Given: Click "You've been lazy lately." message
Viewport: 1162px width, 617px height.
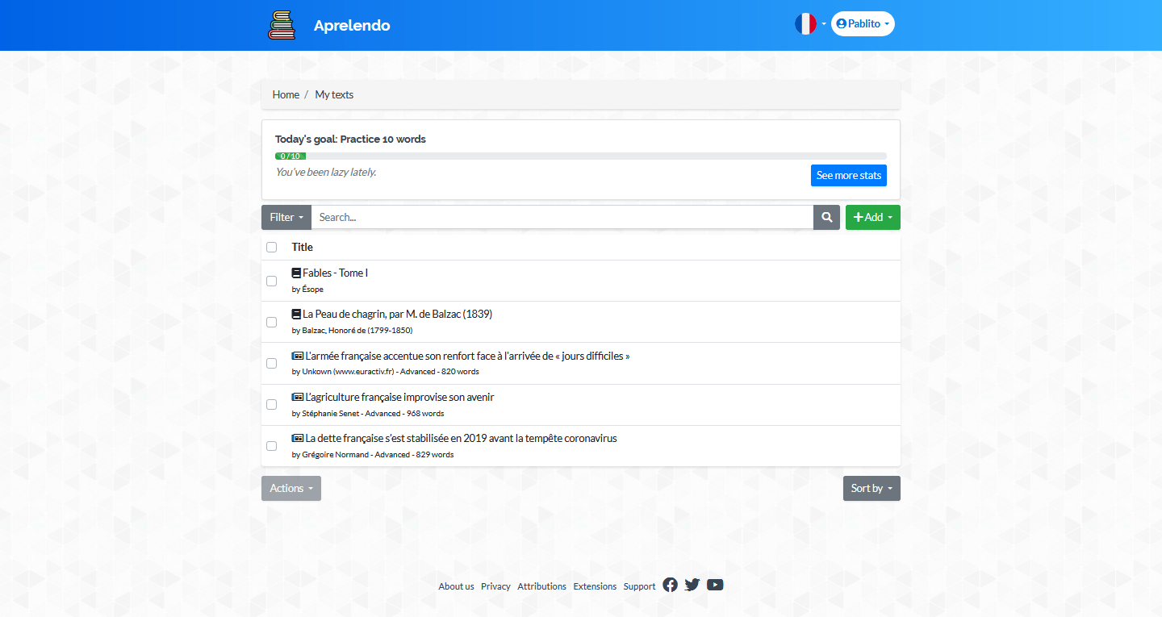Looking at the screenshot, I should [326, 172].
